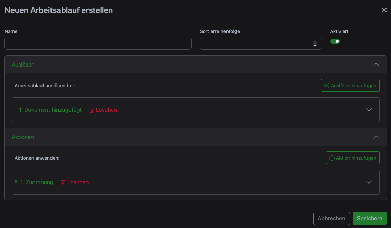Close the Neuen Arbeitsablauf erstellen dialog
Image resolution: width=391 pixels, height=228 pixels.
[384, 10]
